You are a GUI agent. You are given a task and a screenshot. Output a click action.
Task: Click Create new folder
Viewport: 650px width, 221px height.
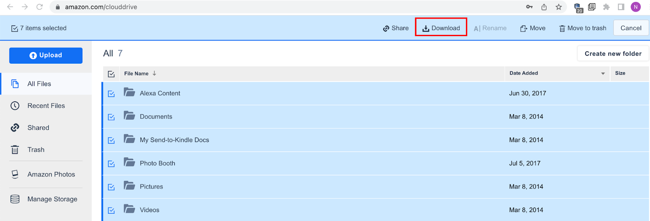[x=613, y=54]
